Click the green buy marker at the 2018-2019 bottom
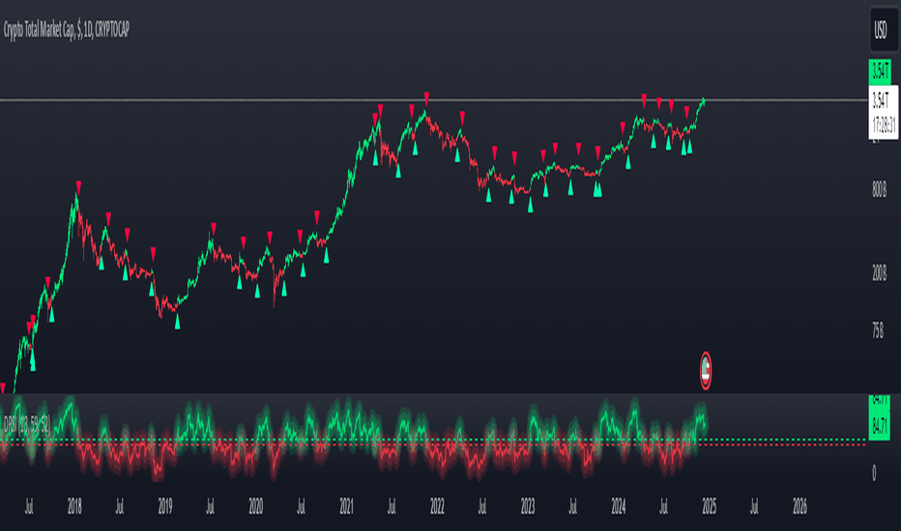 pyautogui.click(x=178, y=322)
